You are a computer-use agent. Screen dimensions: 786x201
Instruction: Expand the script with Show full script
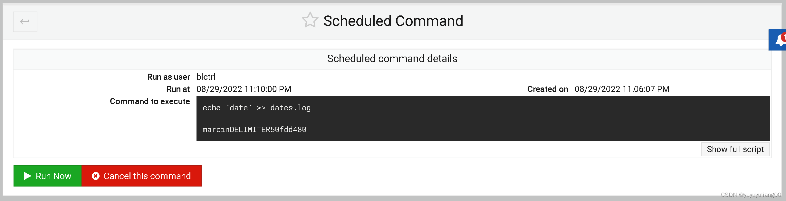point(735,149)
